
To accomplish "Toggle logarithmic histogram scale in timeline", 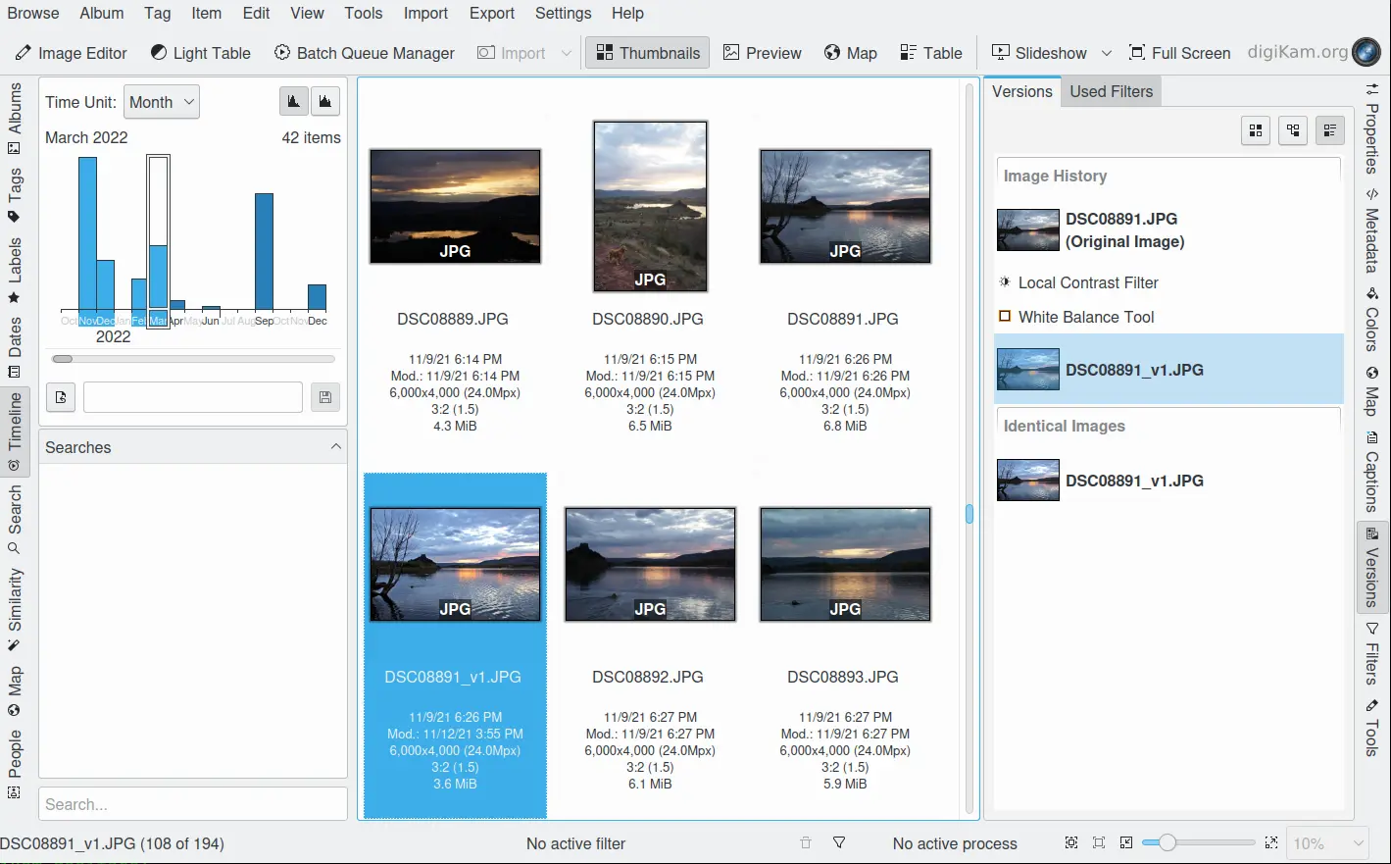I will pyautogui.click(x=325, y=102).
